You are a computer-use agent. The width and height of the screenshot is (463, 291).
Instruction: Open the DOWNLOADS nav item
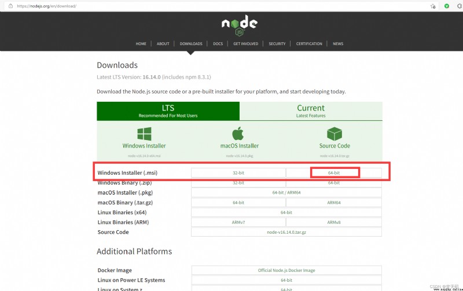pyautogui.click(x=191, y=44)
